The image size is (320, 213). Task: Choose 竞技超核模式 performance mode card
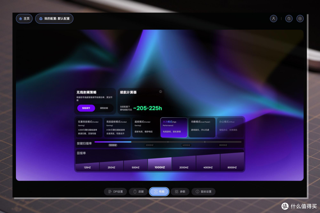117,128
